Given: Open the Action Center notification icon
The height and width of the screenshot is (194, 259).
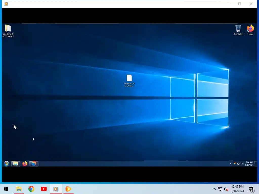Looking at the screenshot, I should tap(251, 189).
